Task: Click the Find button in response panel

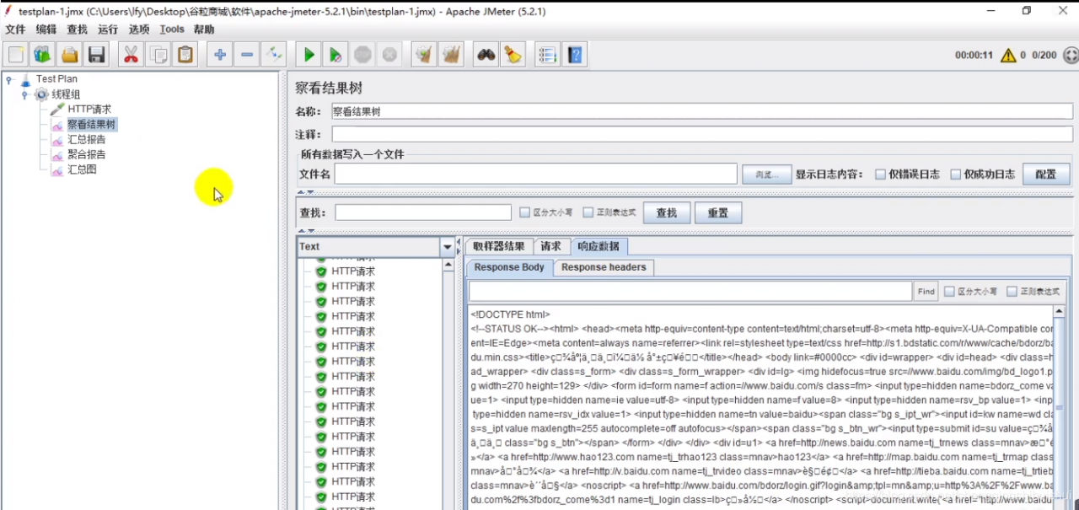Action: pyautogui.click(x=926, y=292)
